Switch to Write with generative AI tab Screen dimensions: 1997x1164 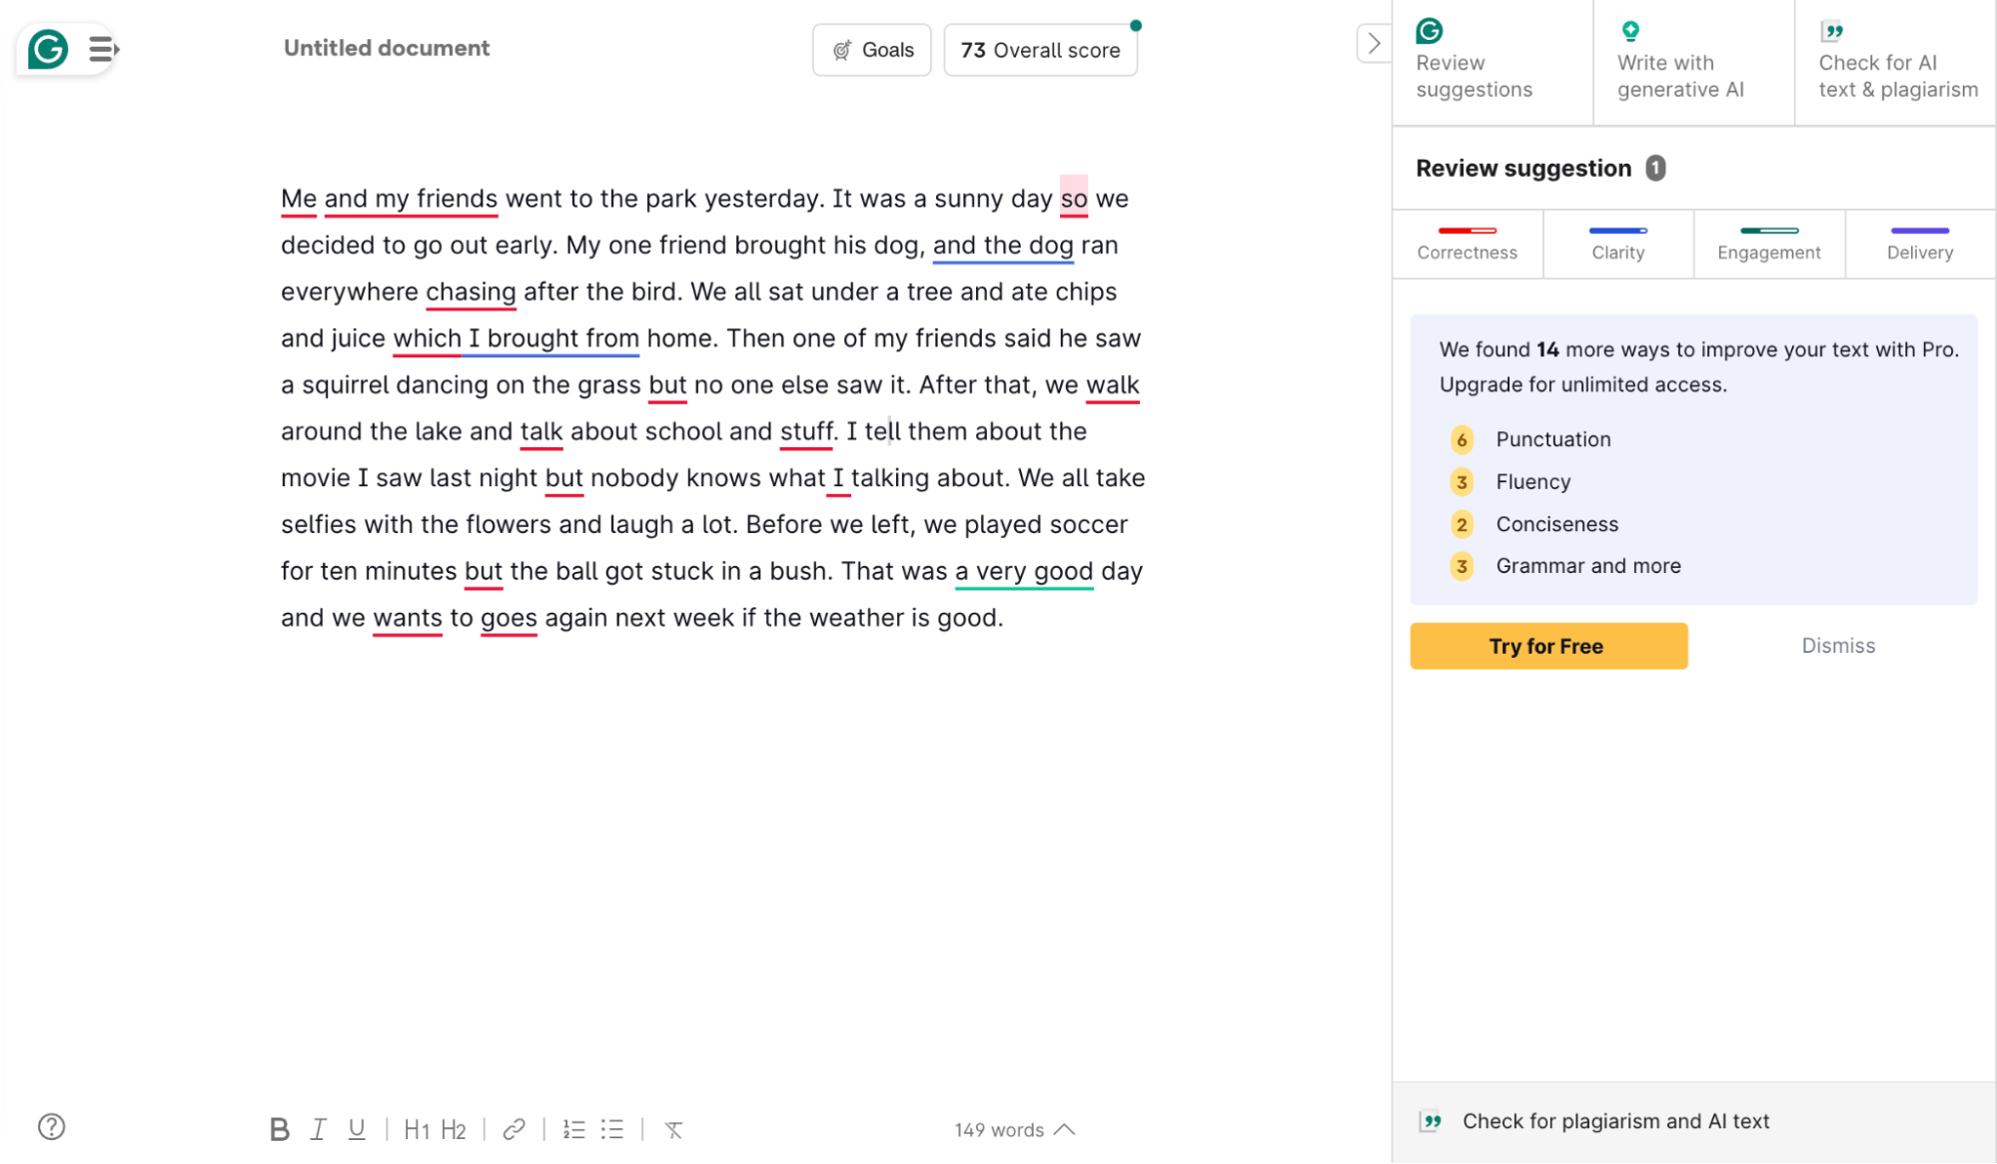coord(1694,63)
